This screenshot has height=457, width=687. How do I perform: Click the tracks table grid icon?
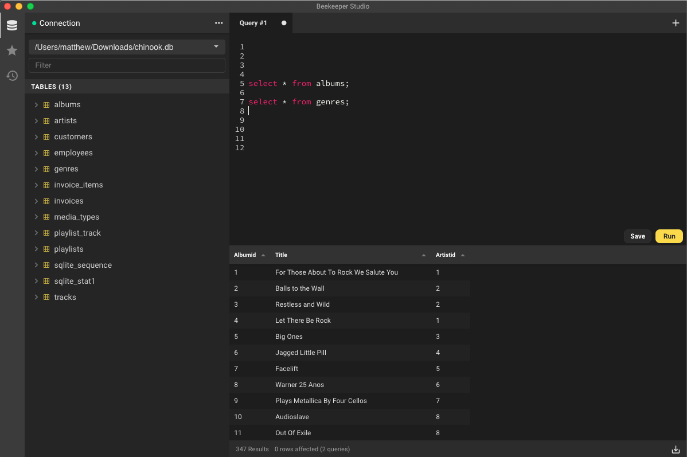pos(46,297)
